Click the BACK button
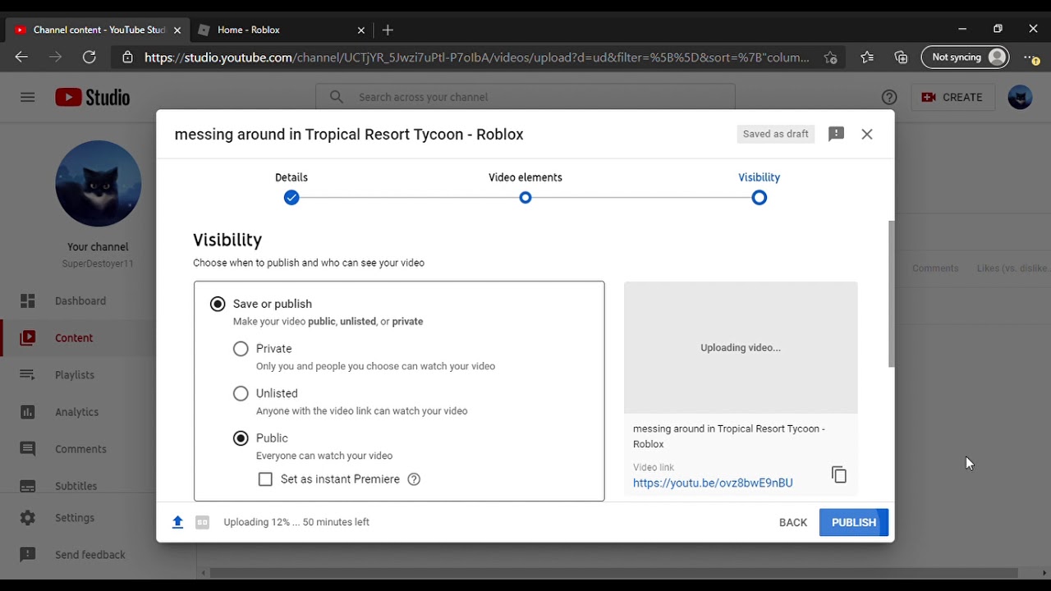 pyautogui.click(x=793, y=522)
